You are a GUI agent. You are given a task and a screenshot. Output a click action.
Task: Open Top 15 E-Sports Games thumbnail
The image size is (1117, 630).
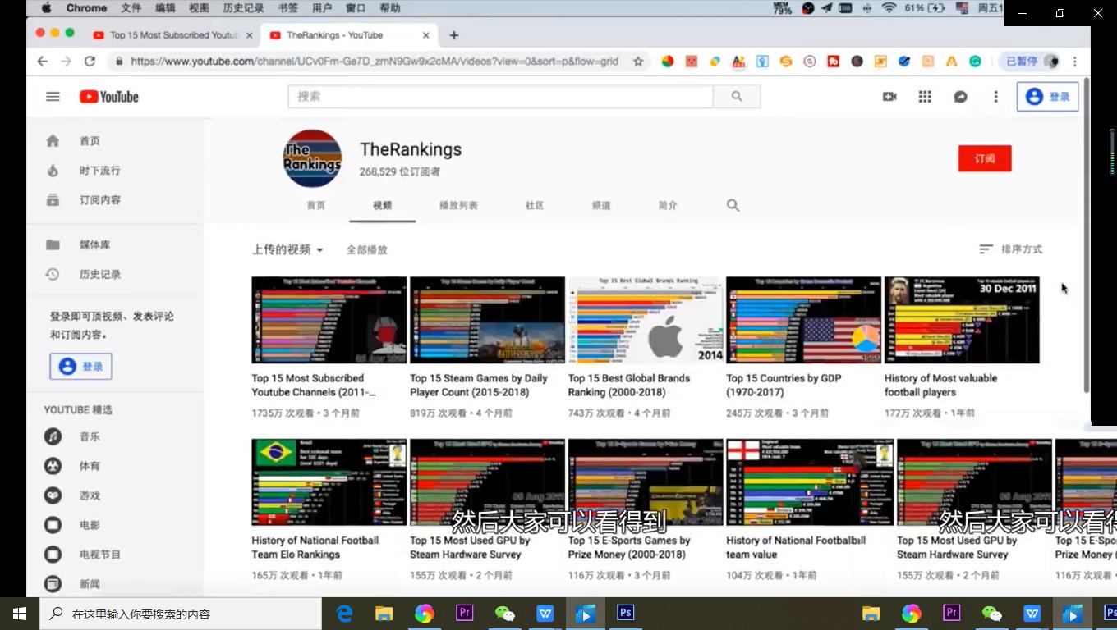pyautogui.click(x=646, y=482)
